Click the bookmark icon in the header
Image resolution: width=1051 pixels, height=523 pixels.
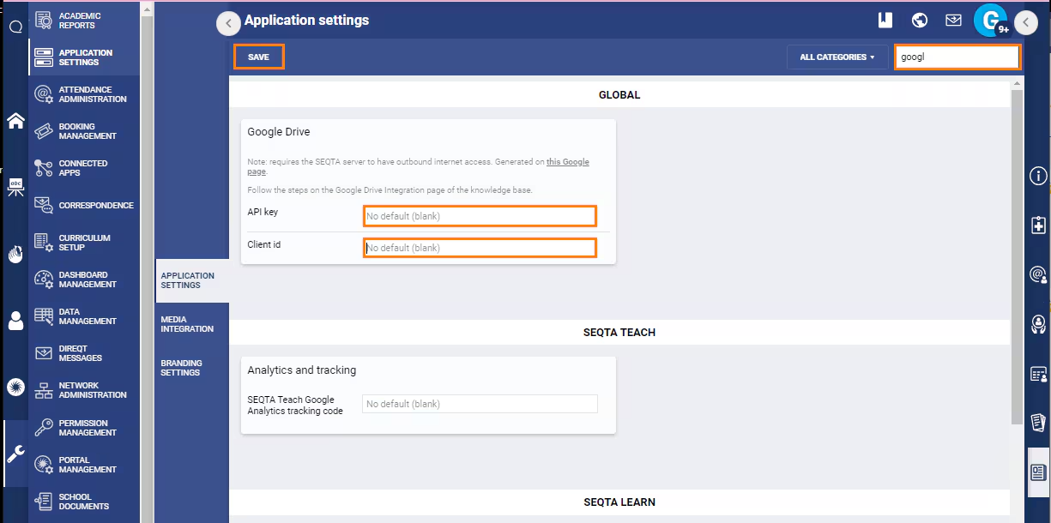(x=885, y=21)
